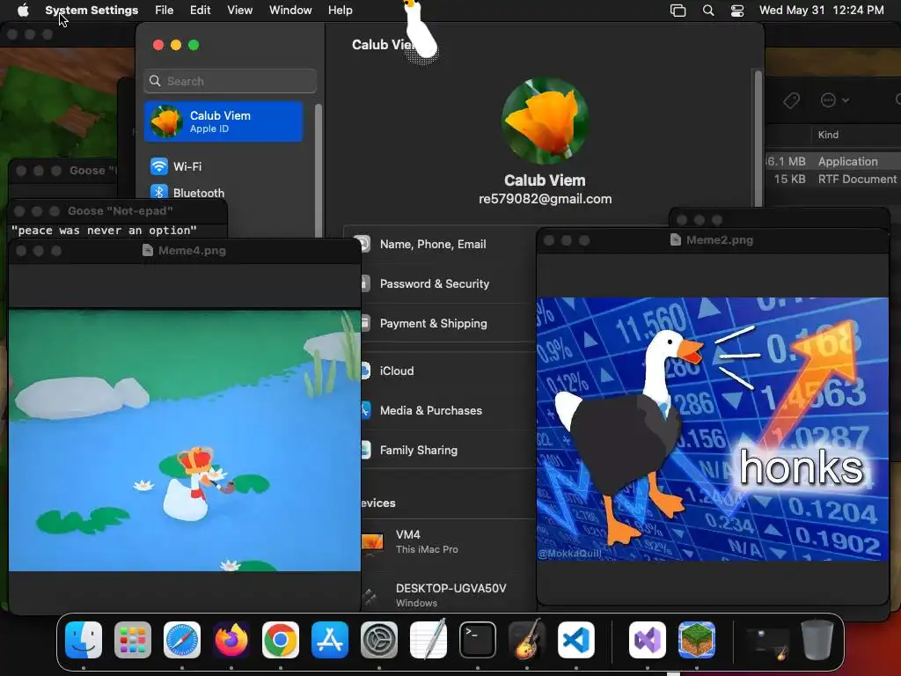Image resolution: width=901 pixels, height=676 pixels.
Task: Click the pond goose image in Meme4.png
Action: click(x=185, y=440)
